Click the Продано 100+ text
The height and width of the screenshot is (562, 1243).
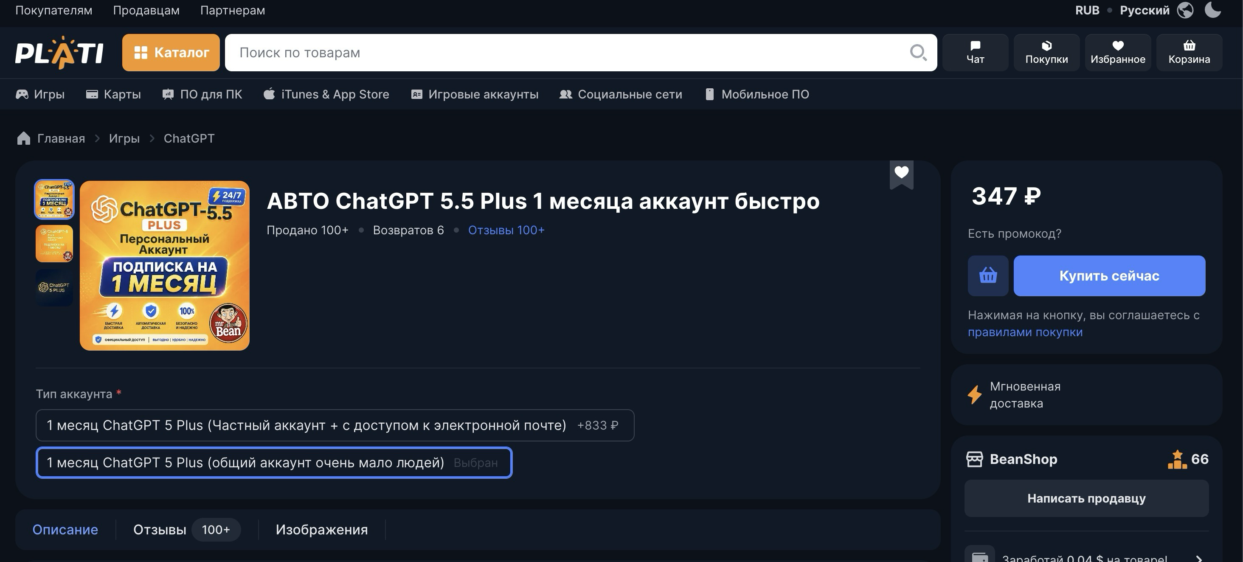(x=307, y=230)
